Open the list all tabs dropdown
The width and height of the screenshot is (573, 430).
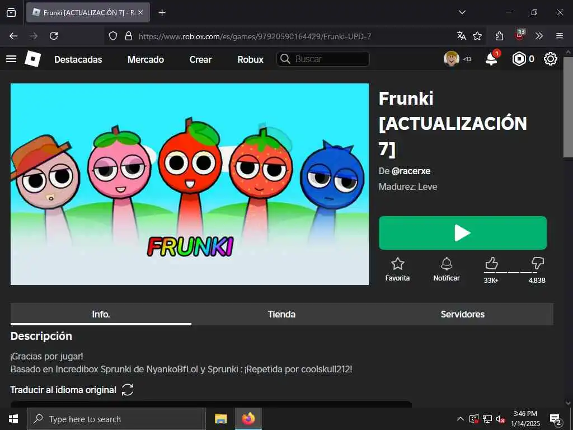[x=462, y=12]
